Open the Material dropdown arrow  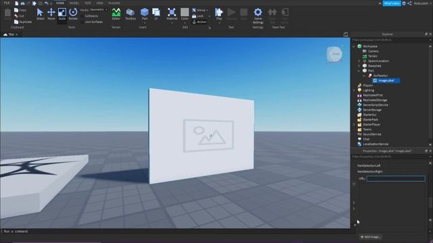coord(171,23)
